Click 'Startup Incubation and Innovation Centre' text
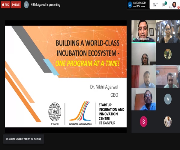Image resolution: width=180 pixels, height=150 pixels. [x=112, y=112]
